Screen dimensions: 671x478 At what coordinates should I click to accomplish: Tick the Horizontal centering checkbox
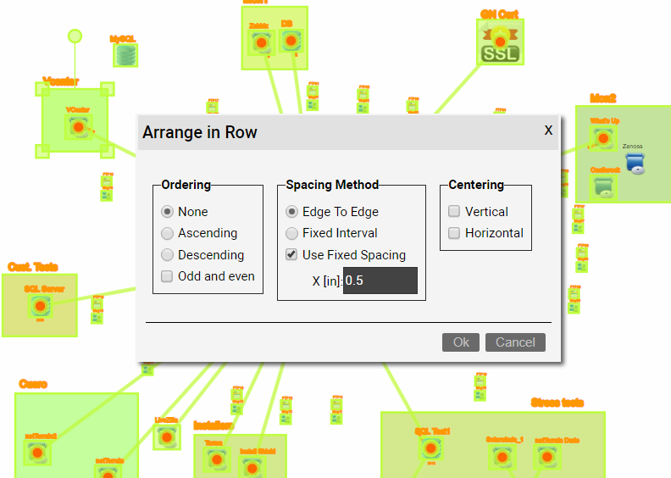pyautogui.click(x=454, y=233)
